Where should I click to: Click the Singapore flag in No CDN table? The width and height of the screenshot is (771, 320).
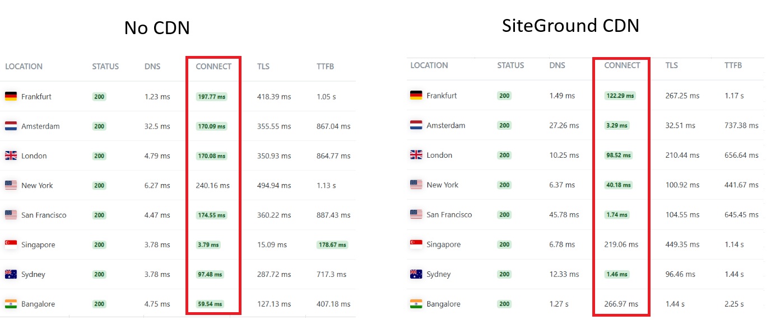(x=11, y=244)
